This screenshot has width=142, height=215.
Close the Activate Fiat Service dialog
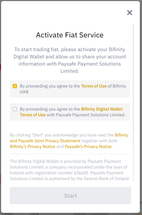[130, 13]
